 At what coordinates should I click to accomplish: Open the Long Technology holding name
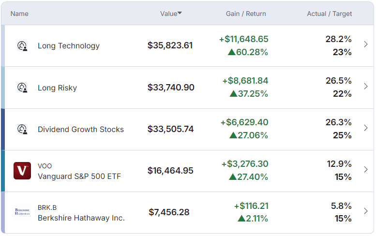pyautogui.click(x=69, y=46)
